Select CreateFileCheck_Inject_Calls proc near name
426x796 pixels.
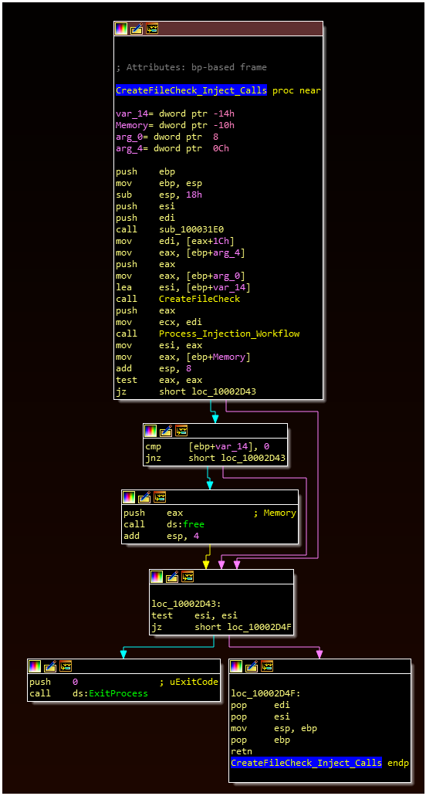pos(191,91)
